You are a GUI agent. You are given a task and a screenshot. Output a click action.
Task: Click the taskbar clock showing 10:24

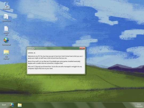139,104
